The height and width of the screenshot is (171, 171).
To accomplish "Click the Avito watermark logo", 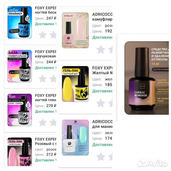I will 152,163.
